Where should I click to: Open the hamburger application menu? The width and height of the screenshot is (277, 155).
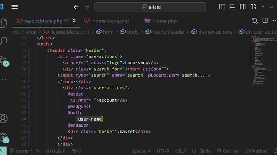[x=15, y=7]
